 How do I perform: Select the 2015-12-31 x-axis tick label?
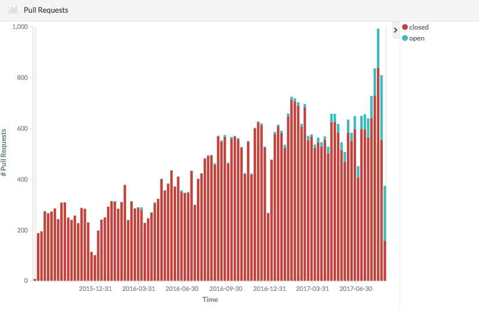pos(96,289)
